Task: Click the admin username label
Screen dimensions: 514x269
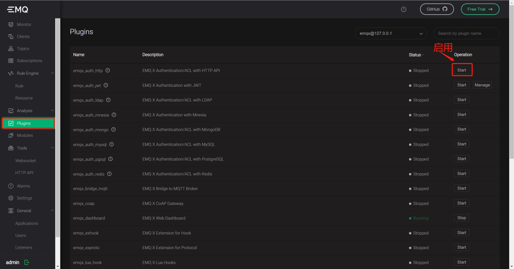Action: [x=13, y=263]
